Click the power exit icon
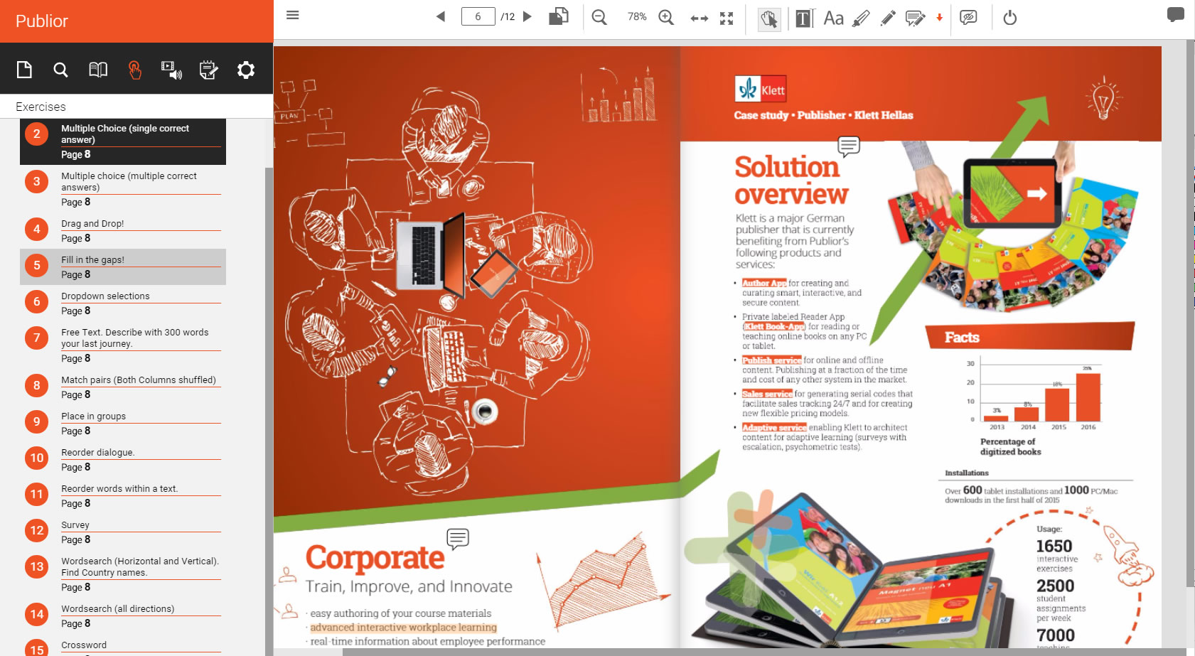Image resolution: width=1195 pixels, height=656 pixels. [x=1009, y=18]
